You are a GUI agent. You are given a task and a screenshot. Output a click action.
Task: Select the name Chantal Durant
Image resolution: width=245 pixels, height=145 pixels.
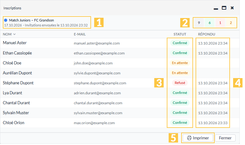pos(16,103)
